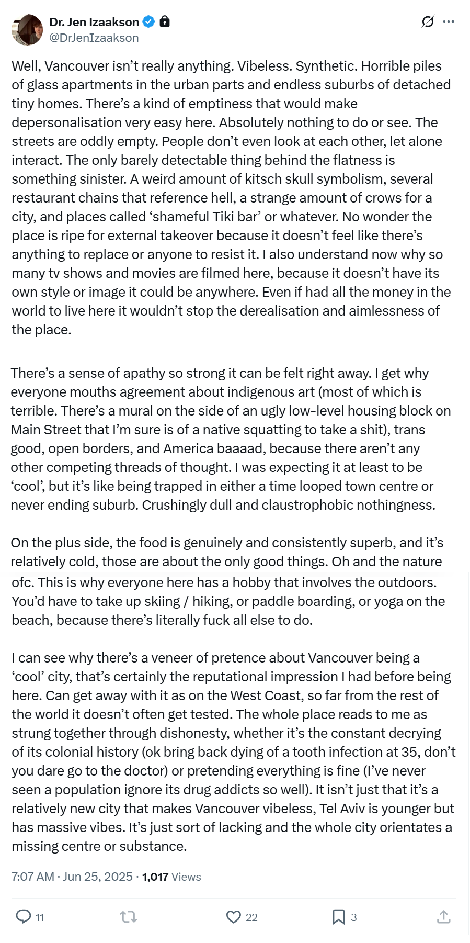The width and height of the screenshot is (470, 943).
Task: Bookmark the post via bookmark icon
Action: [338, 916]
